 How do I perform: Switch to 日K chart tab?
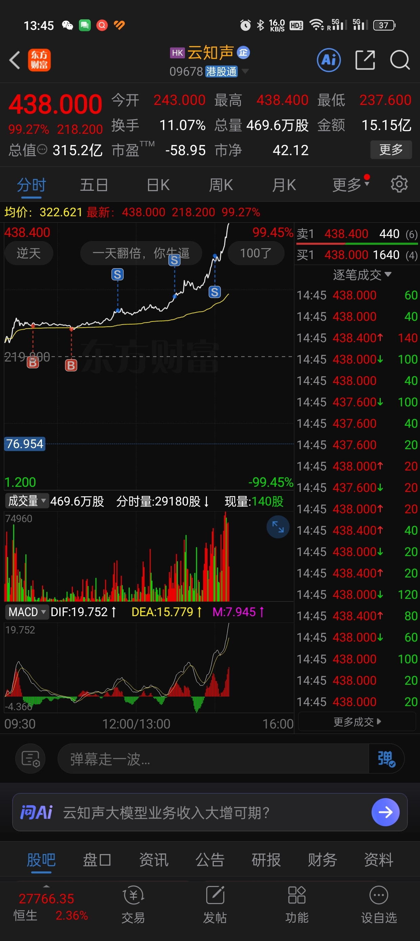pyautogui.click(x=158, y=185)
